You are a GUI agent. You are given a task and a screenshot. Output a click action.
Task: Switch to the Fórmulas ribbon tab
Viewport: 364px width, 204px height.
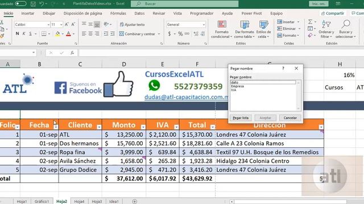[x=118, y=14]
